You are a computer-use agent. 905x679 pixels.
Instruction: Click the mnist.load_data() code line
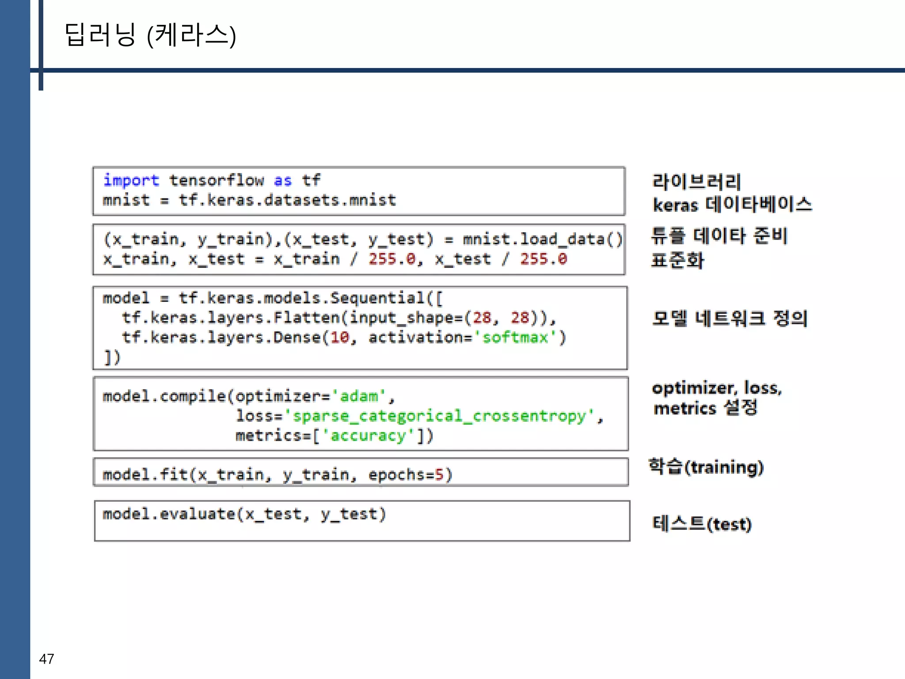(363, 239)
